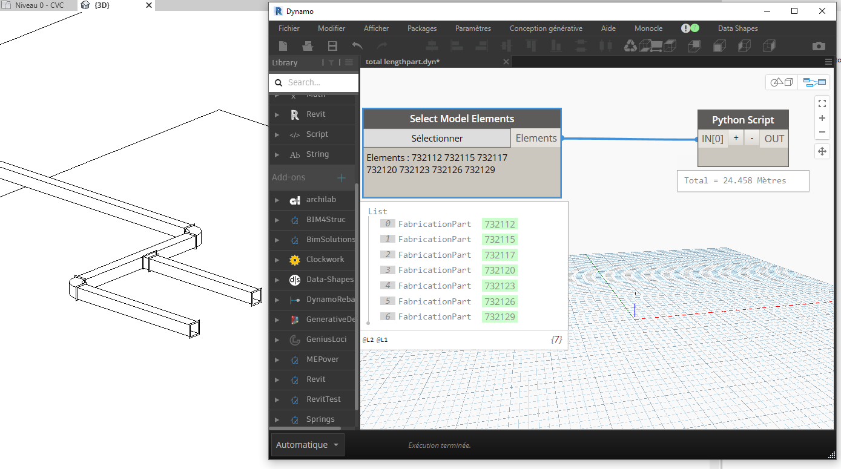Click the notification alert icon in menu bar

pyautogui.click(x=686, y=28)
